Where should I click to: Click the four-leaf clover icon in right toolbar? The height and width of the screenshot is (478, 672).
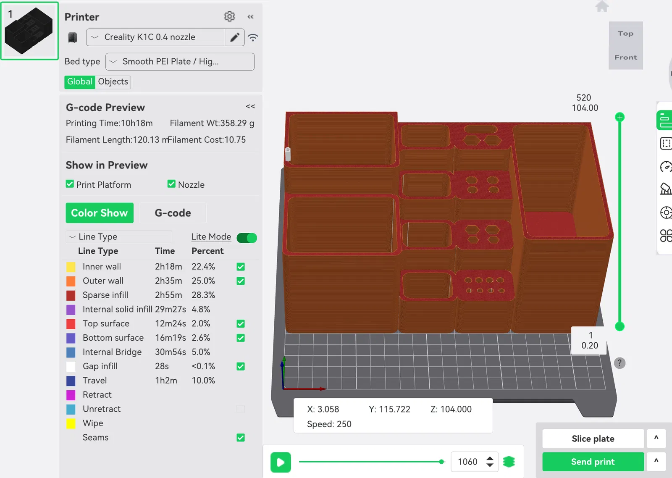[x=666, y=236]
